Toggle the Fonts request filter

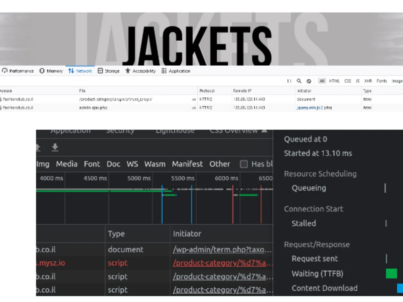(x=381, y=81)
